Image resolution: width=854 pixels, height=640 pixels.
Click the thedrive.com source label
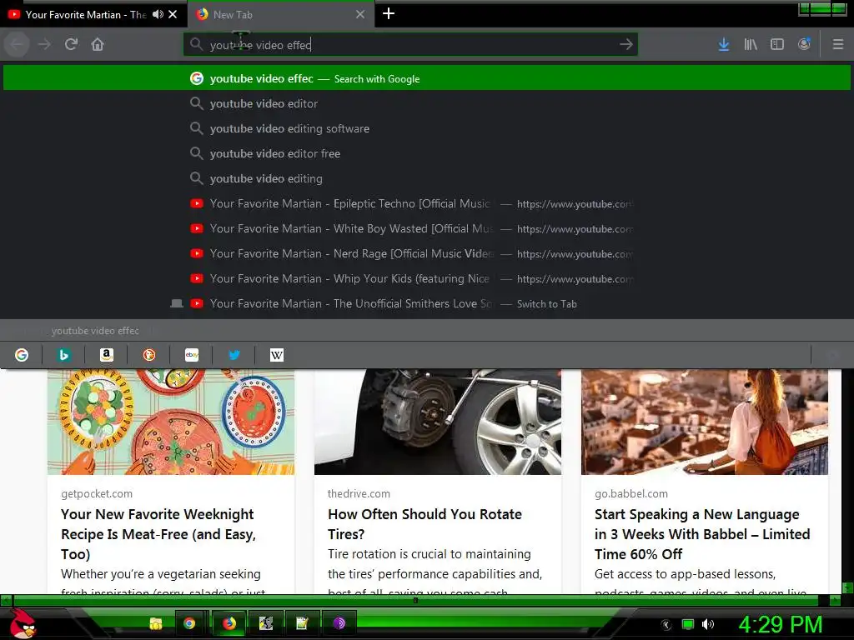(359, 493)
